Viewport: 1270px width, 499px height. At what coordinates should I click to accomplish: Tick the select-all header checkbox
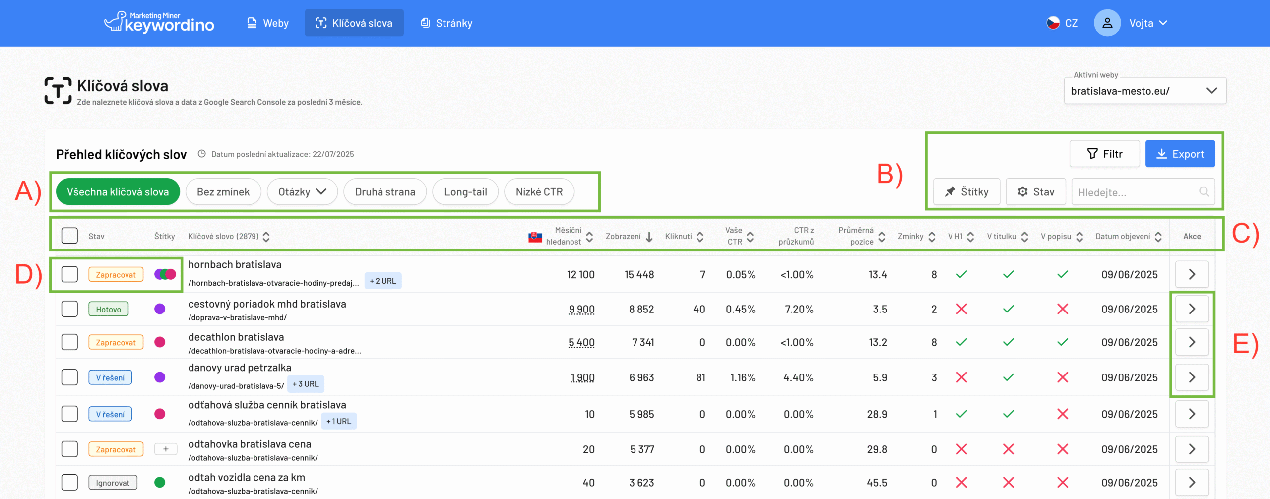pos(69,236)
